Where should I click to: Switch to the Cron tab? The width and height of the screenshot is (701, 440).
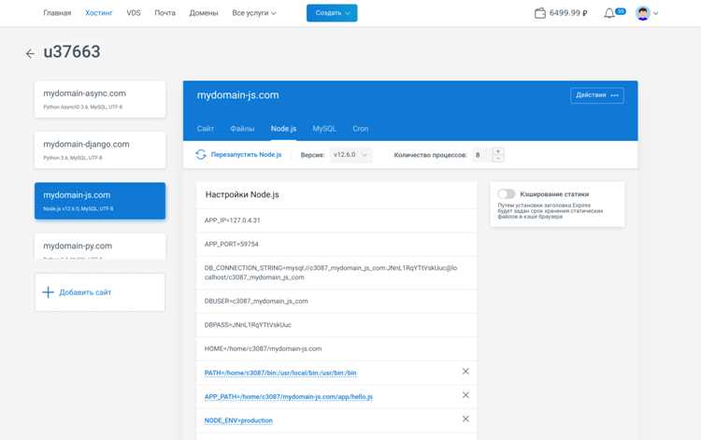pos(361,129)
